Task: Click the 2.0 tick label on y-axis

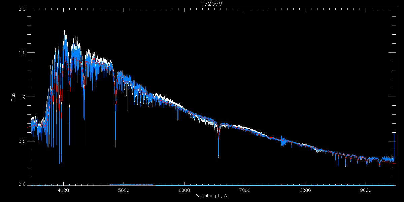Action: click(22, 9)
